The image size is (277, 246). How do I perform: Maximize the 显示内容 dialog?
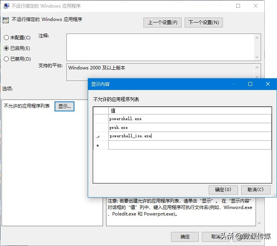coord(250,84)
